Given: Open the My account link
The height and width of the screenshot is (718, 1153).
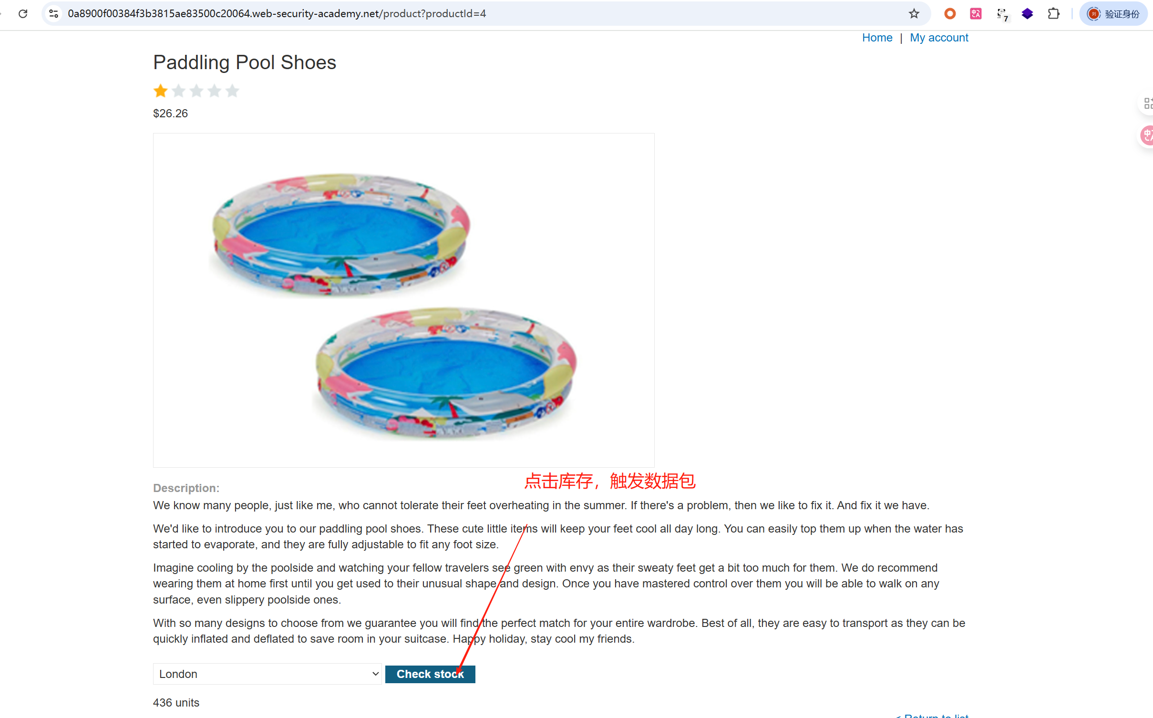Looking at the screenshot, I should tap(938, 38).
